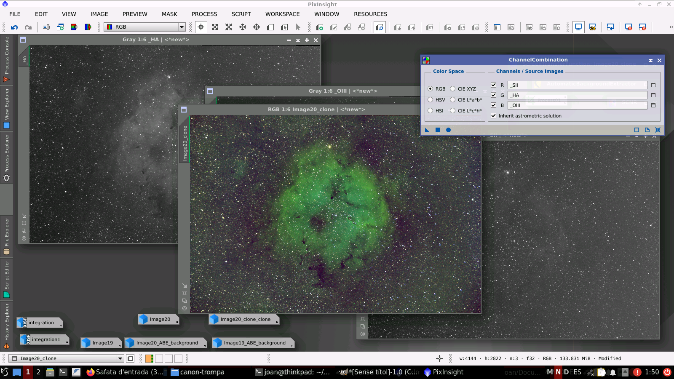Expand the RGB channel display dropdown

(182, 27)
